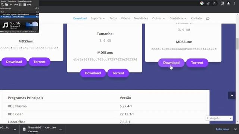
Task: Pause playback in the music player
Action: click(x=20, y=5)
